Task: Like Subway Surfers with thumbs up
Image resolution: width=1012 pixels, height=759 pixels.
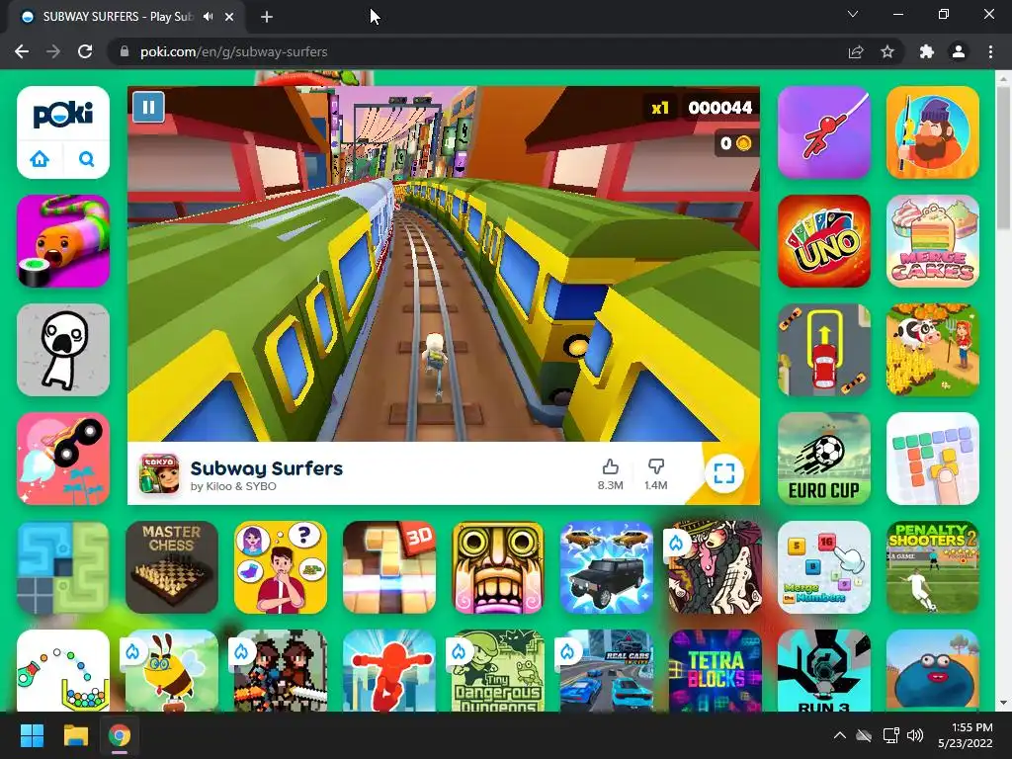Action: pyautogui.click(x=610, y=466)
